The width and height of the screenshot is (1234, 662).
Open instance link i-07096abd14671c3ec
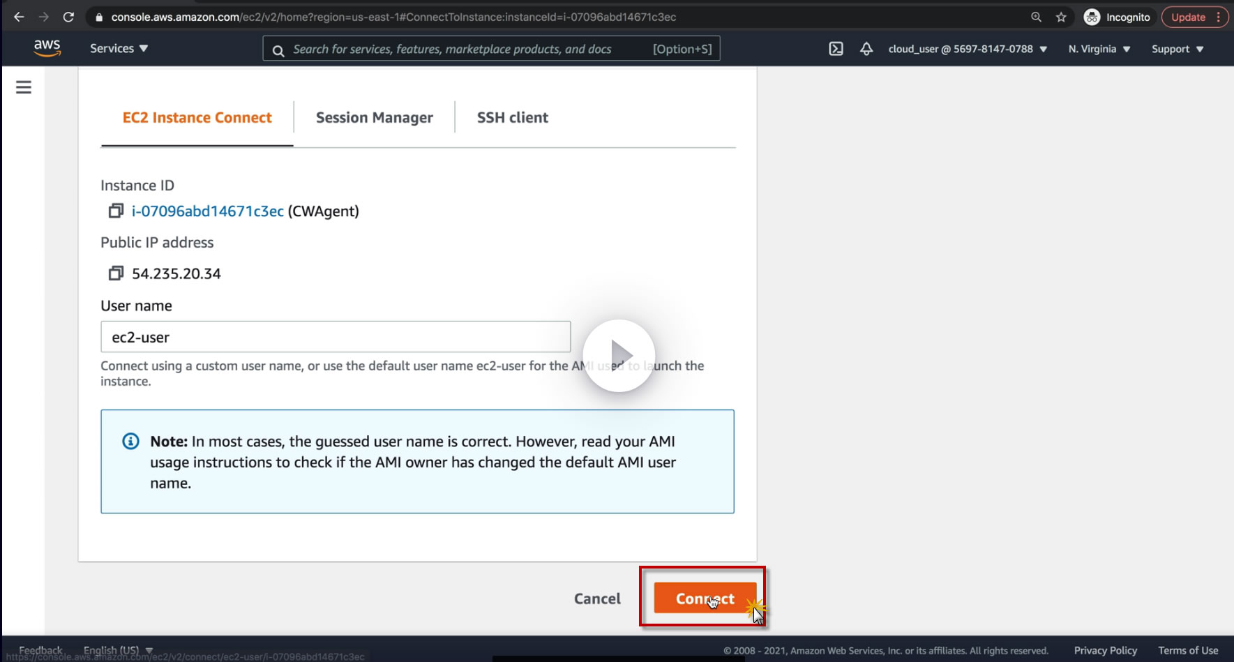tap(208, 211)
